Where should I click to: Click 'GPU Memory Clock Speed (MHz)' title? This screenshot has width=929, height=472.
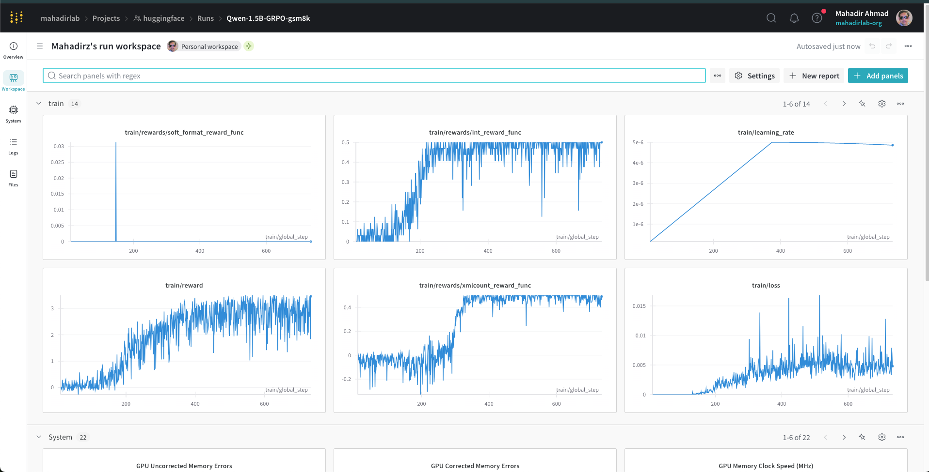coord(766,466)
